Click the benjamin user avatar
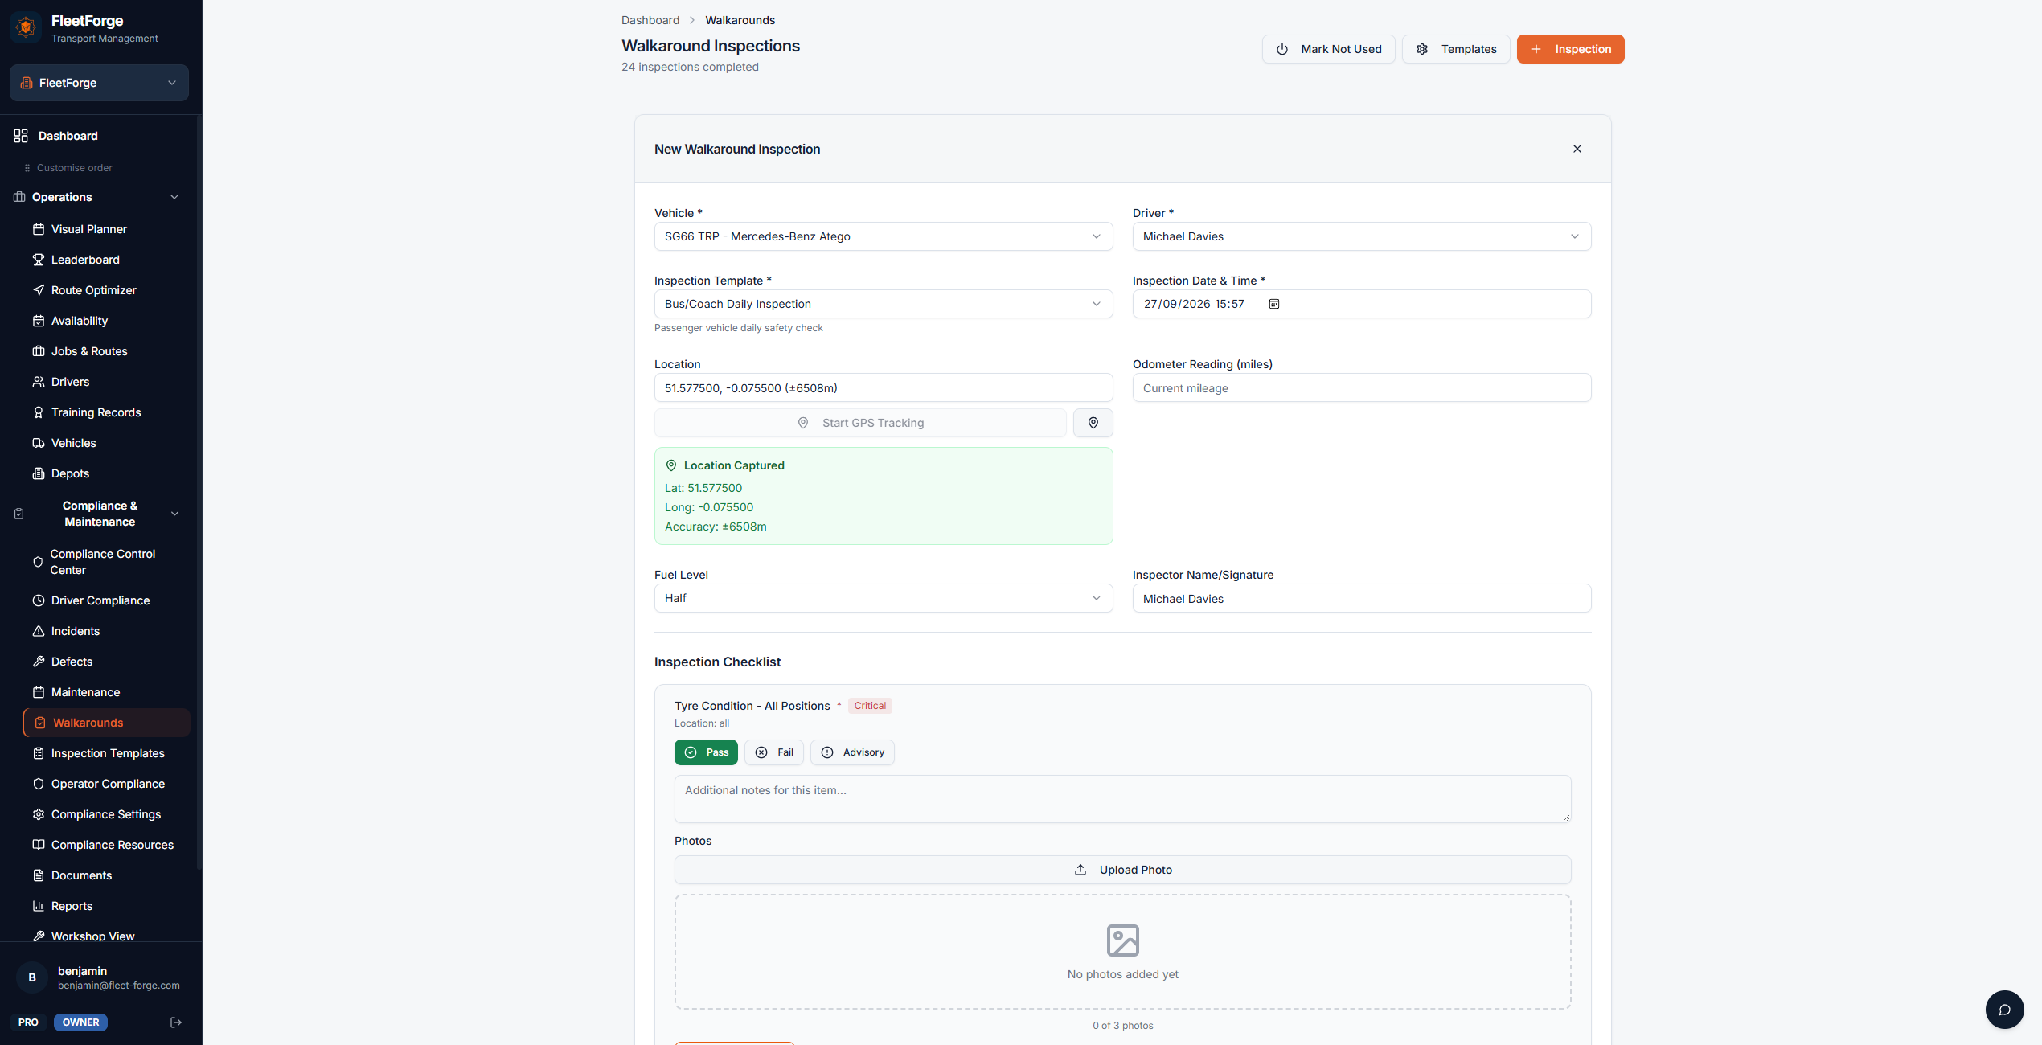 [x=32, y=977]
